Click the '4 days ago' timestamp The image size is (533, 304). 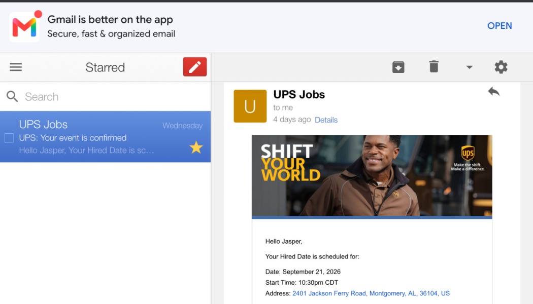292,120
